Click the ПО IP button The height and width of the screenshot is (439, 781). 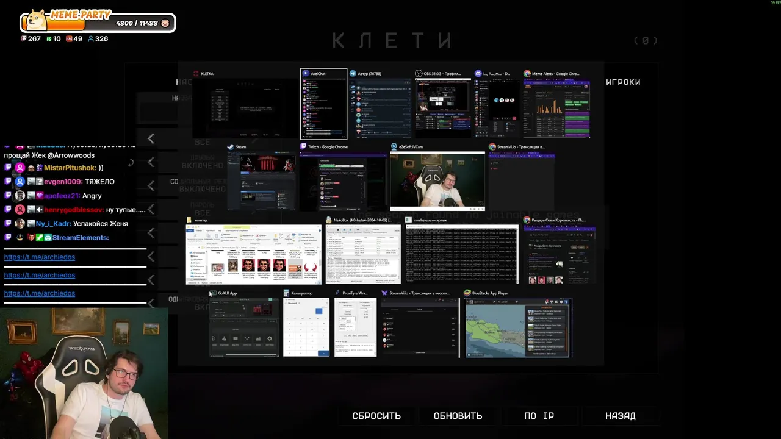pos(539,416)
